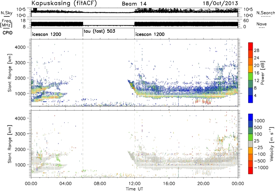Click the '2000' tick on velocity panel

pyautogui.click(x=20, y=149)
